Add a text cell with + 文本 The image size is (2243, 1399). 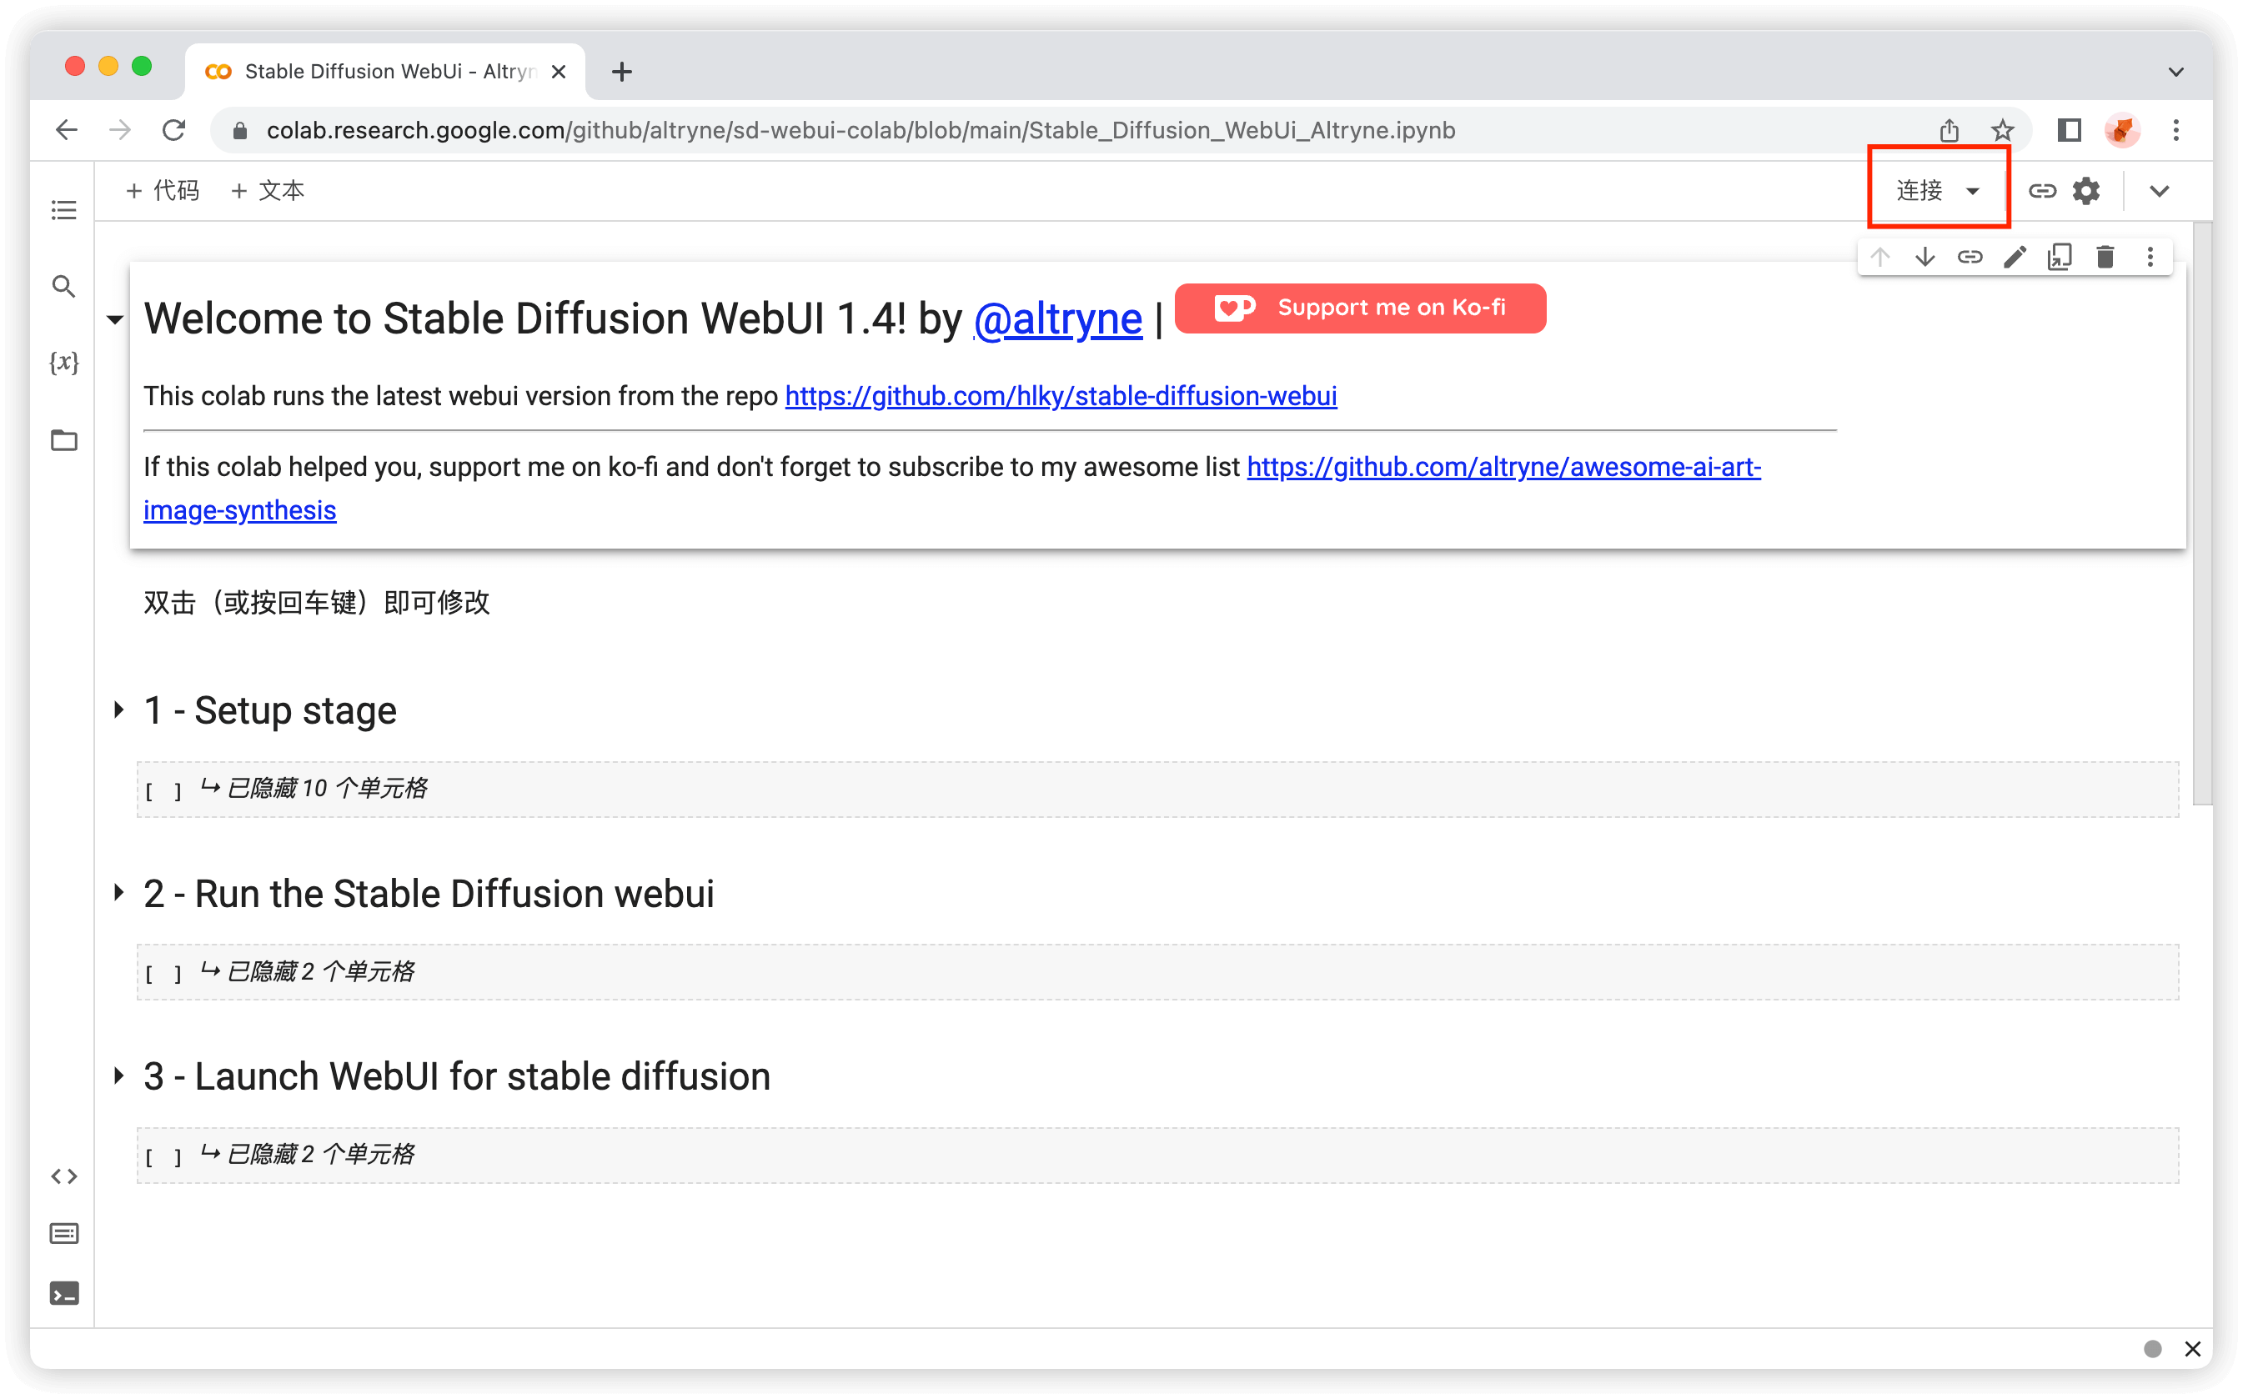pos(268,191)
